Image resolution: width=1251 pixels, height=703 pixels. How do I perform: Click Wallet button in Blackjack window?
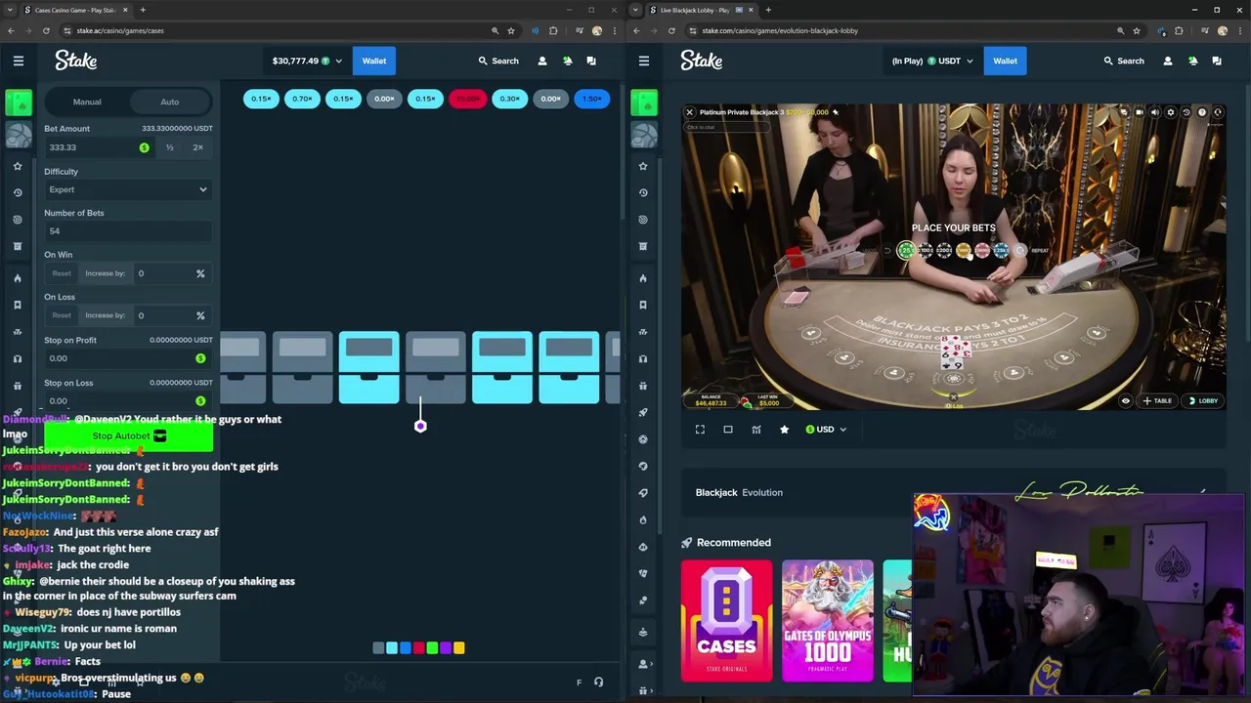(x=1005, y=61)
